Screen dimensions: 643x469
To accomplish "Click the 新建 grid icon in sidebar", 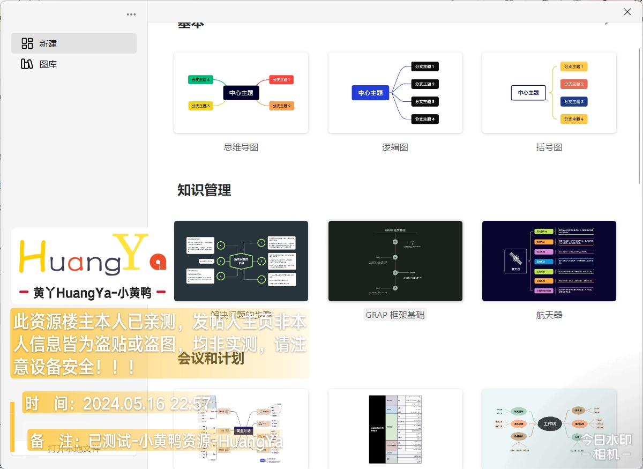I will coord(27,43).
